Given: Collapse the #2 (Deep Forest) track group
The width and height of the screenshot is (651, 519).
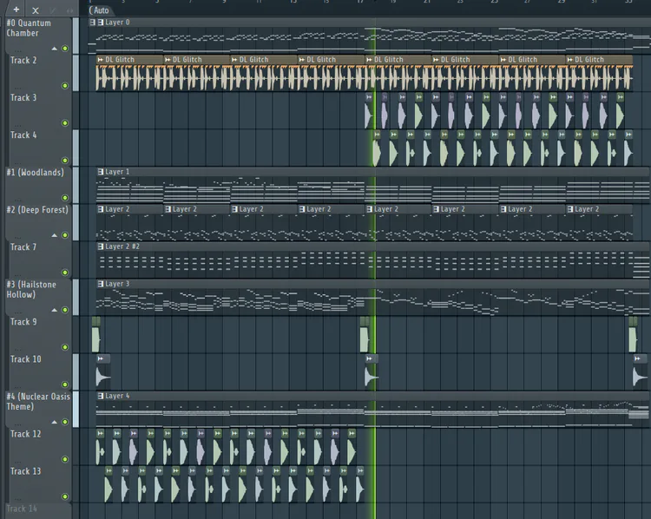Looking at the screenshot, I should tap(55, 235).
